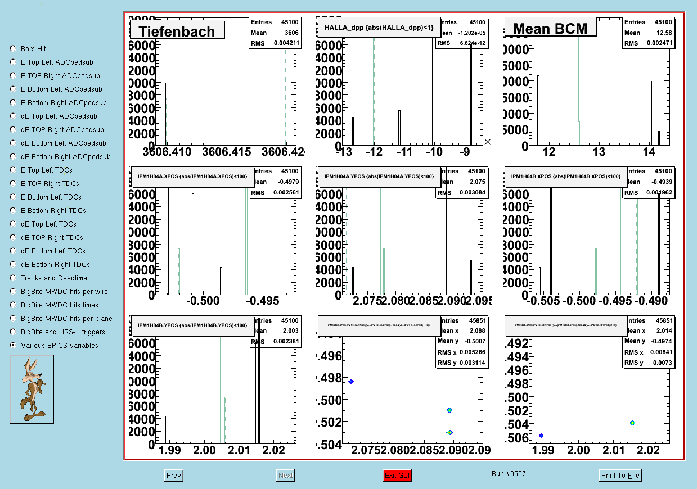Click the Tiefenbach plot statistics box
The width and height of the screenshot is (697, 489).
point(275,33)
